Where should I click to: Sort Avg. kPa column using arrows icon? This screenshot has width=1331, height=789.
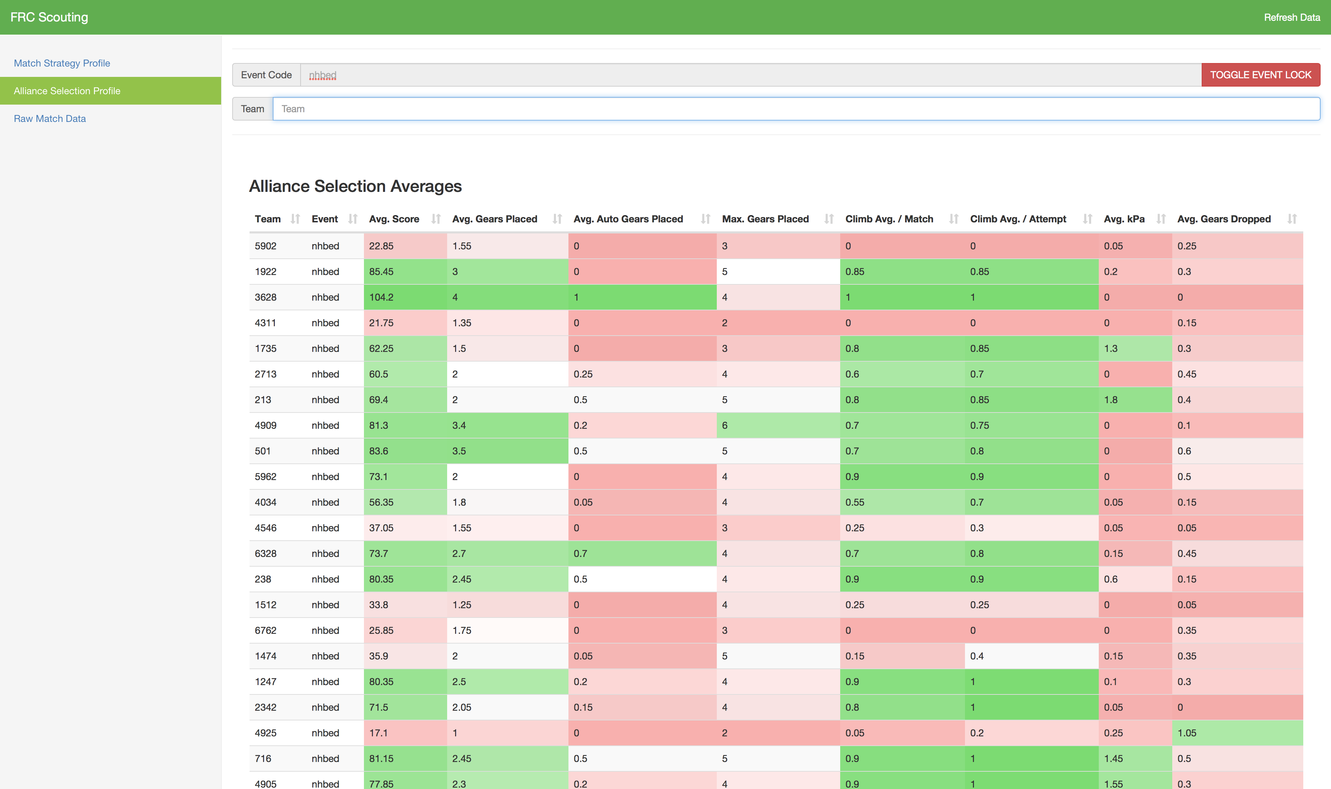point(1161,219)
